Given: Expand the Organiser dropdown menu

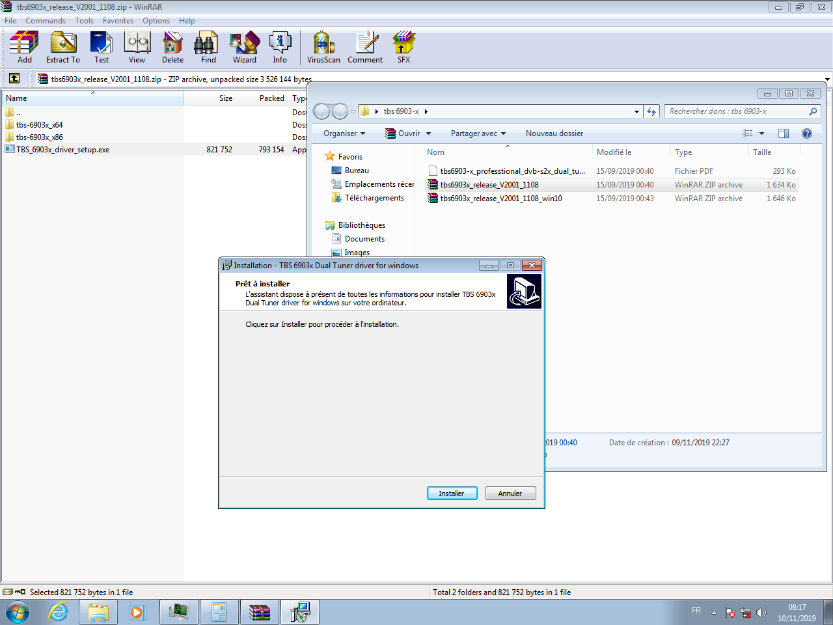Looking at the screenshot, I should pyautogui.click(x=344, y=133).
